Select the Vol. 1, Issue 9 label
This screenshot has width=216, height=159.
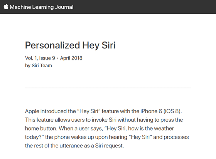(40, 58)
